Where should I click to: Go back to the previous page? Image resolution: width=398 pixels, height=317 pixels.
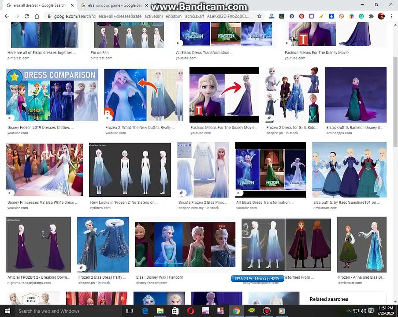(7, 16)
